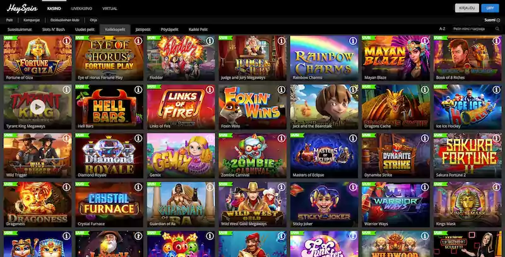Click the Kirjaudu login button

466,8
